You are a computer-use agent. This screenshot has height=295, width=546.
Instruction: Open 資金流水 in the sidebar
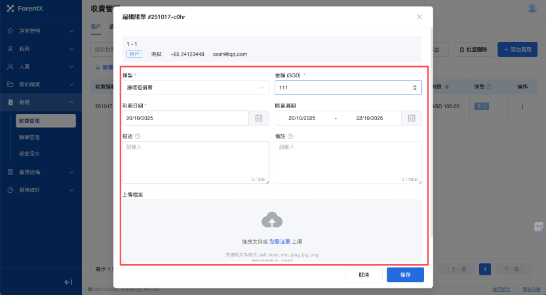pyautogui.click(x=29, y=154)
